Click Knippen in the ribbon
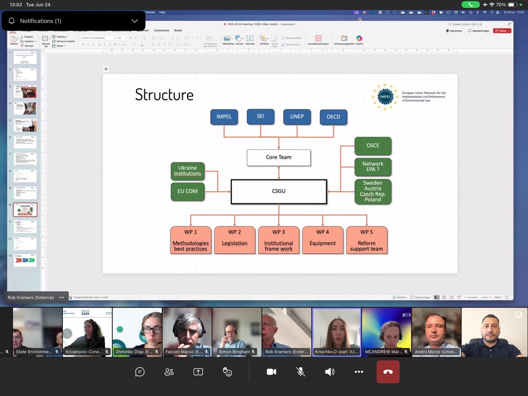The width and height of the screenshot is (528, 396). (27, 37)
